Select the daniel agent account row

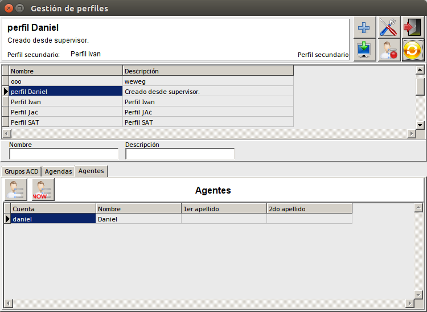(53, 219)
